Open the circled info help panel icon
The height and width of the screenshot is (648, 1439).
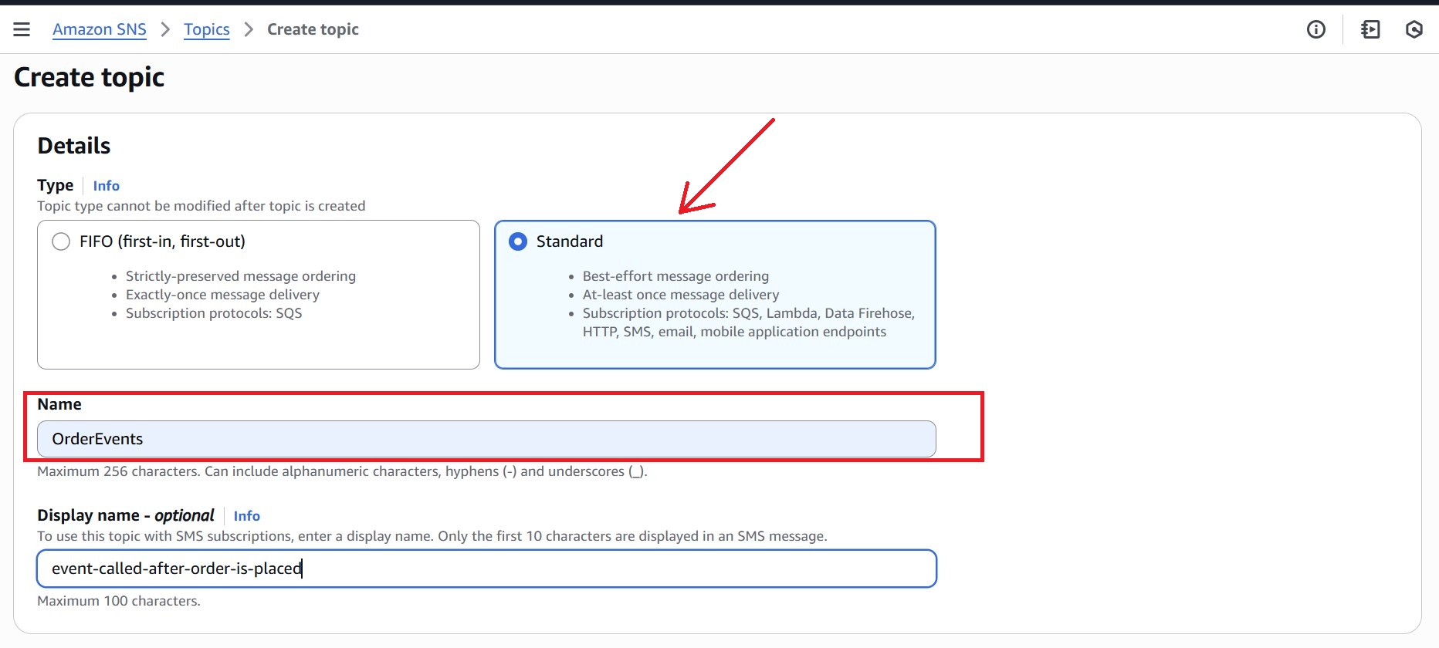pyautogui.click(x=1315, y=29)
